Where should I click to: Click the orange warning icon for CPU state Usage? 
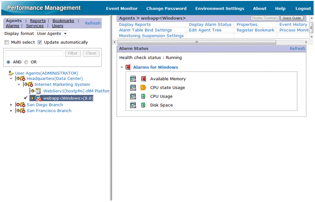coord(143,87)
